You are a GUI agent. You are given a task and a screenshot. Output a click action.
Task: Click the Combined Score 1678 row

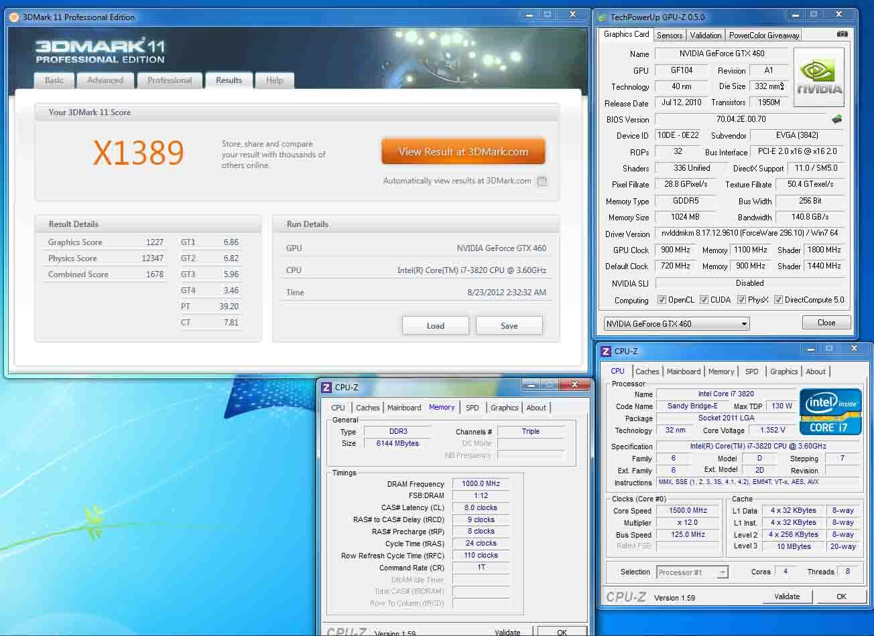pyautogui.click(x=106, y=274)
